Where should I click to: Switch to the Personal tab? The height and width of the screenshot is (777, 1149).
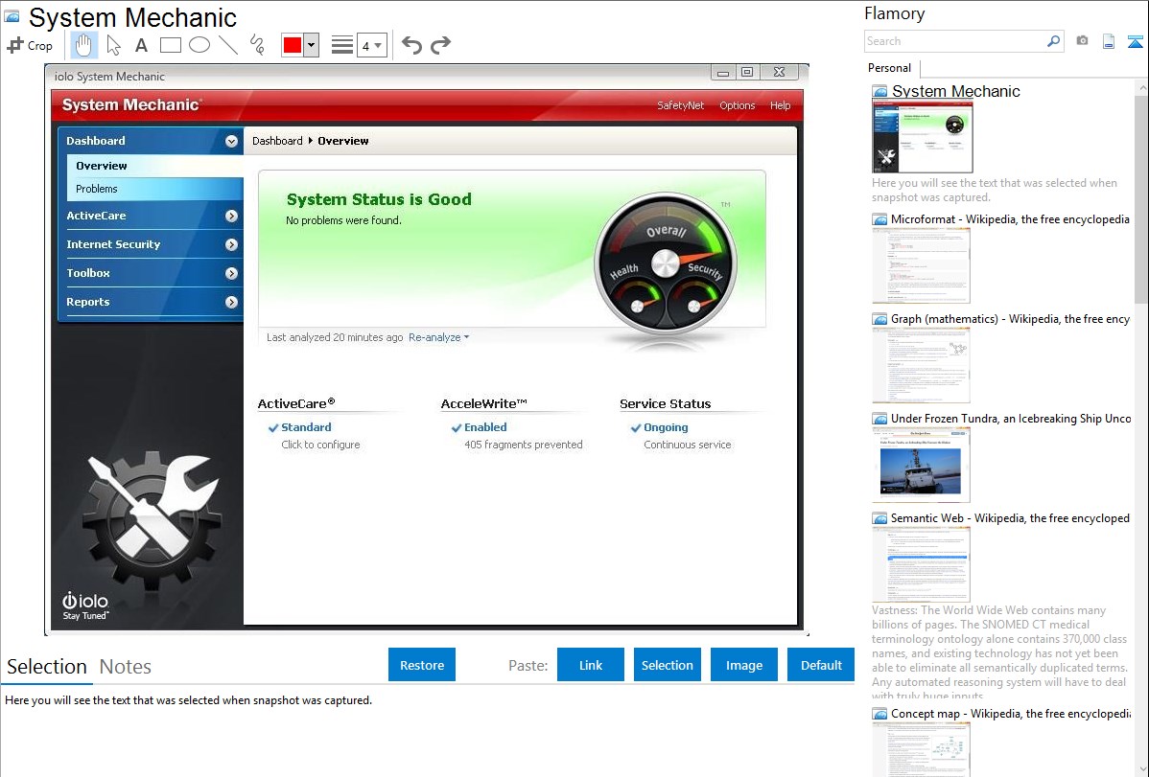click(x=890, y=68)
